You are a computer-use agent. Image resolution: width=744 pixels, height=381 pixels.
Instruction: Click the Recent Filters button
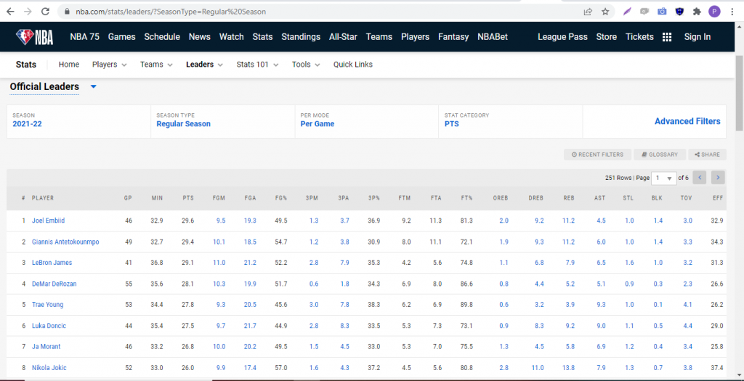click(x=597, y=155)
